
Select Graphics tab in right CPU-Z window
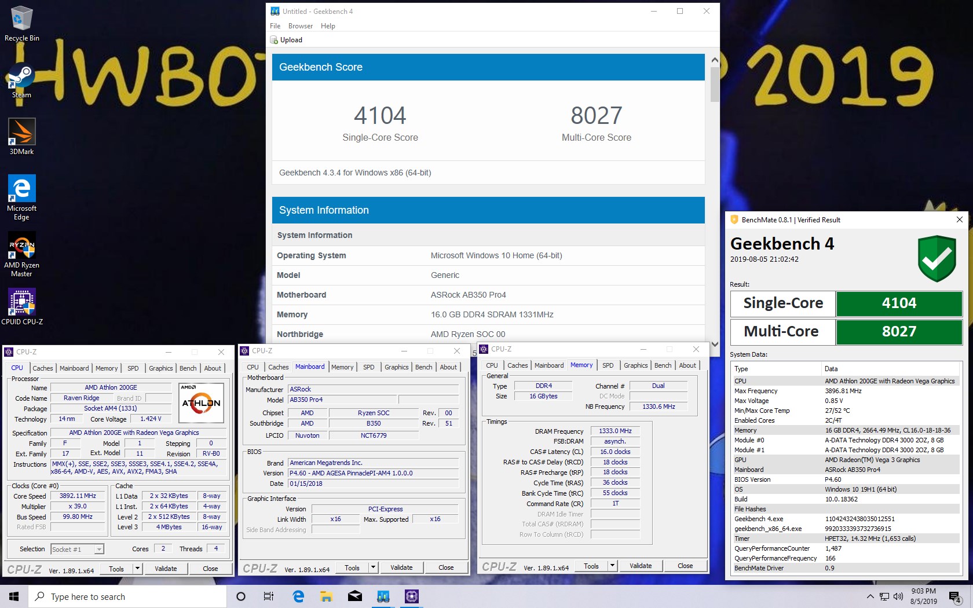pos(635,365)
